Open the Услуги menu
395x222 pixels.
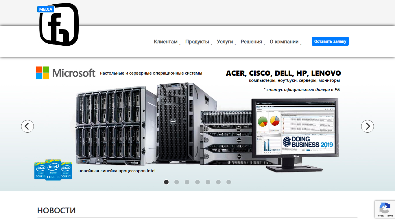226,42
